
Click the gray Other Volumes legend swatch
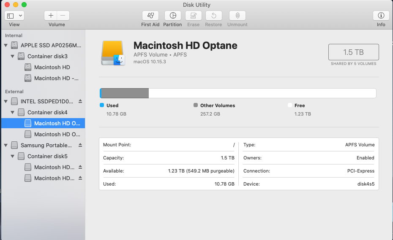[x=196, y=105]
